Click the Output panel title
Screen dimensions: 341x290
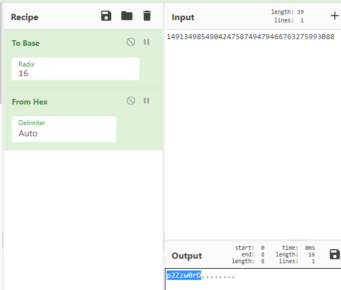pyautogui.click(x=187, y=256)
